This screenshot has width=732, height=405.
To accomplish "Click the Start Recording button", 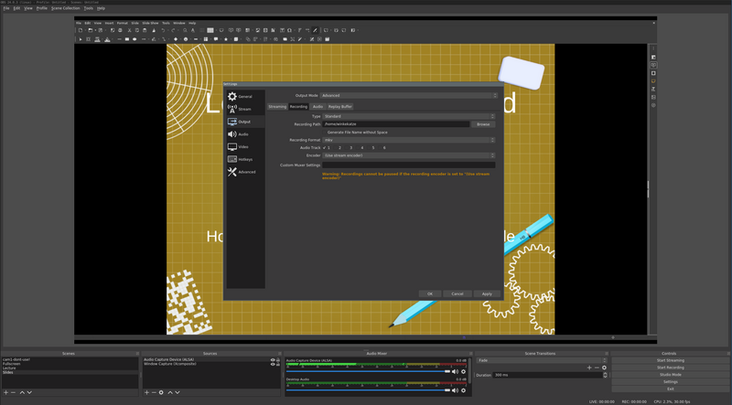I will pos(670,368).
